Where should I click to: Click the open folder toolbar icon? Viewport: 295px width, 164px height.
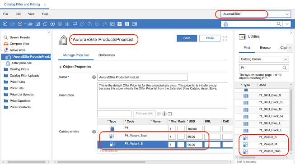click(30, 24)
